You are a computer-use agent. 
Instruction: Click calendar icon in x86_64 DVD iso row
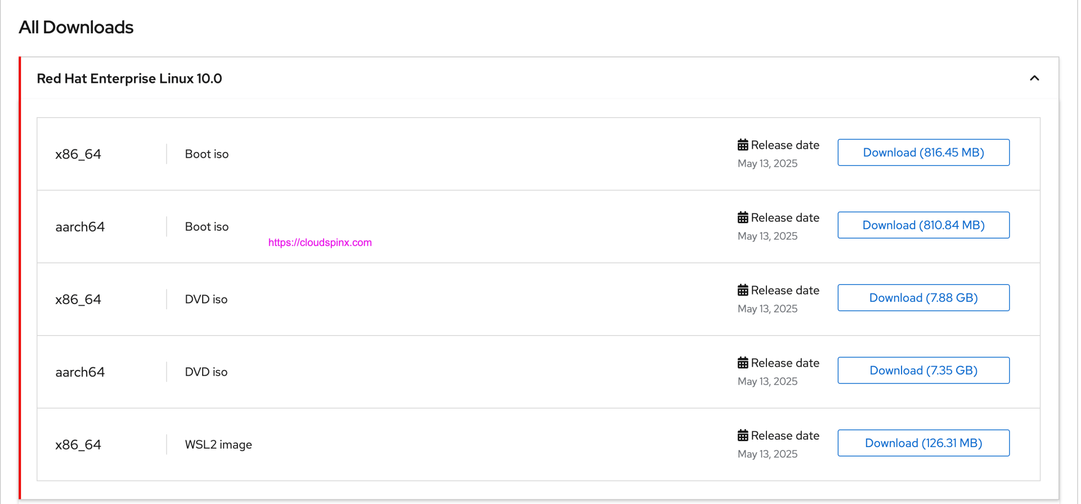click(x=743, y=290)
